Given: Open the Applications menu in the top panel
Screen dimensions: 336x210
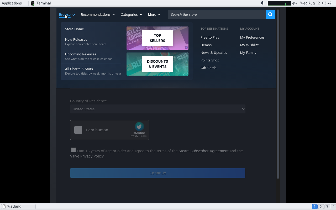Looking at the screenshot, I should click(12, 3).
